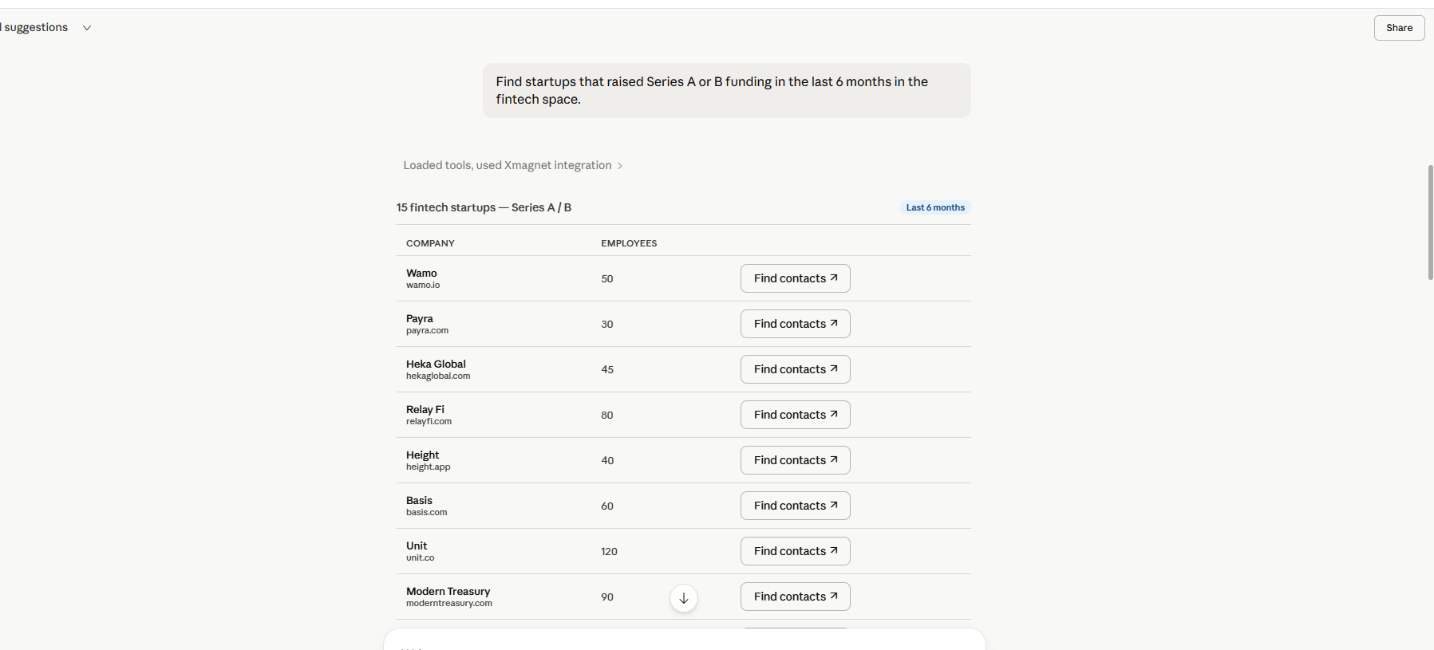Click the relayfi.com domain text
1434x650 pixels.
(429, 421)
